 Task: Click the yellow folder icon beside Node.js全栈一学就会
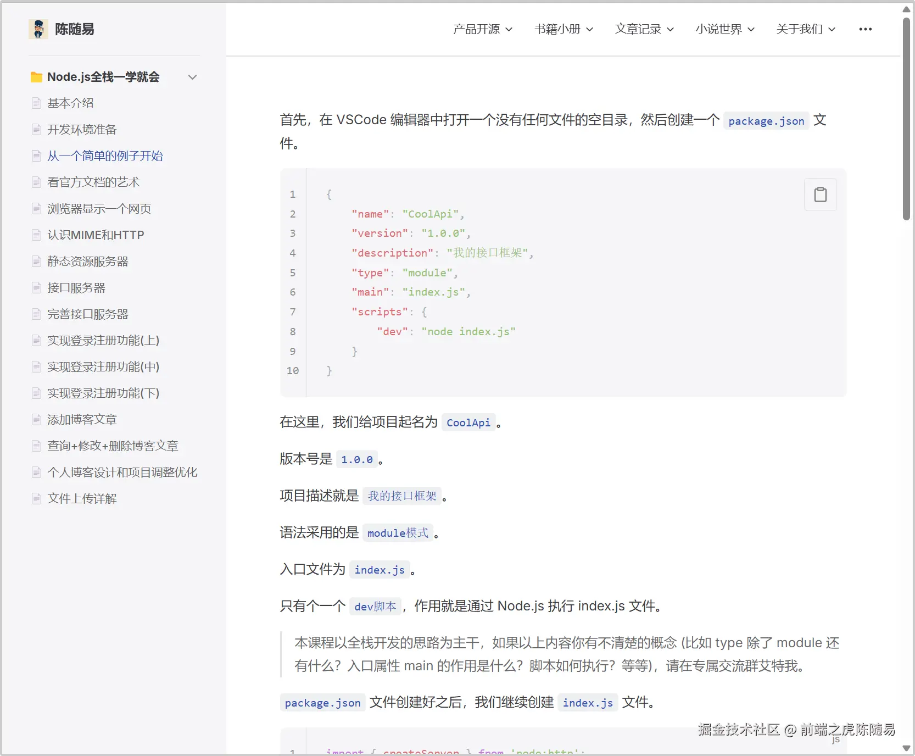point(36,77)
